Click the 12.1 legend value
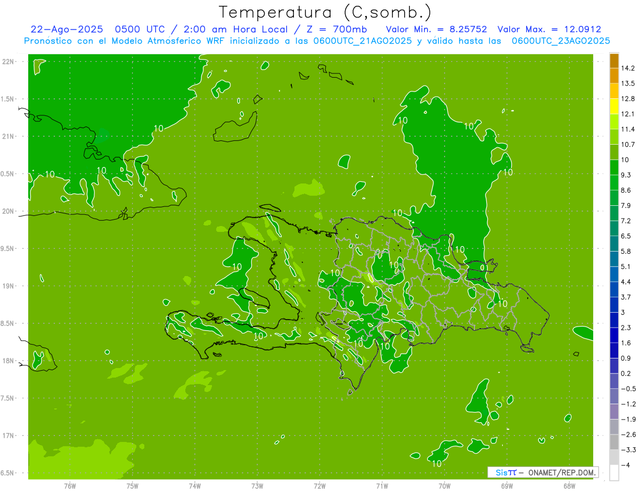This screenshot has width=639, height=493. tap(627, 114)
